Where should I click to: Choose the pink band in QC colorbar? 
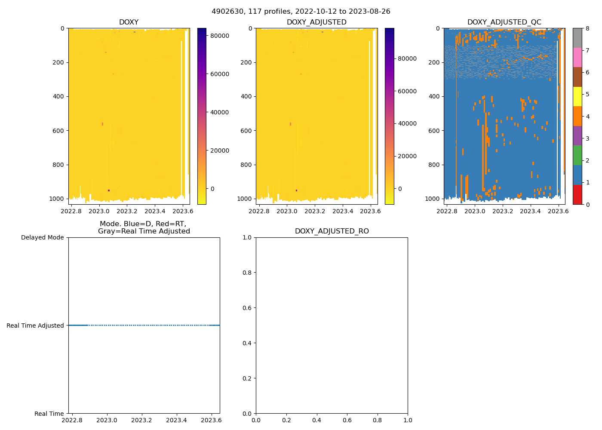click(577, 57)
